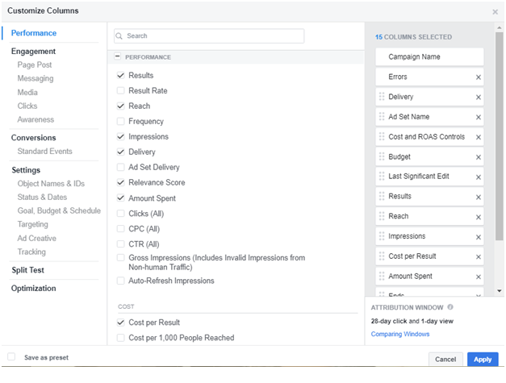The width and height of the screenshot is (506, 383).
Task: Open the Settings category
Action: [x=26, y=170]
